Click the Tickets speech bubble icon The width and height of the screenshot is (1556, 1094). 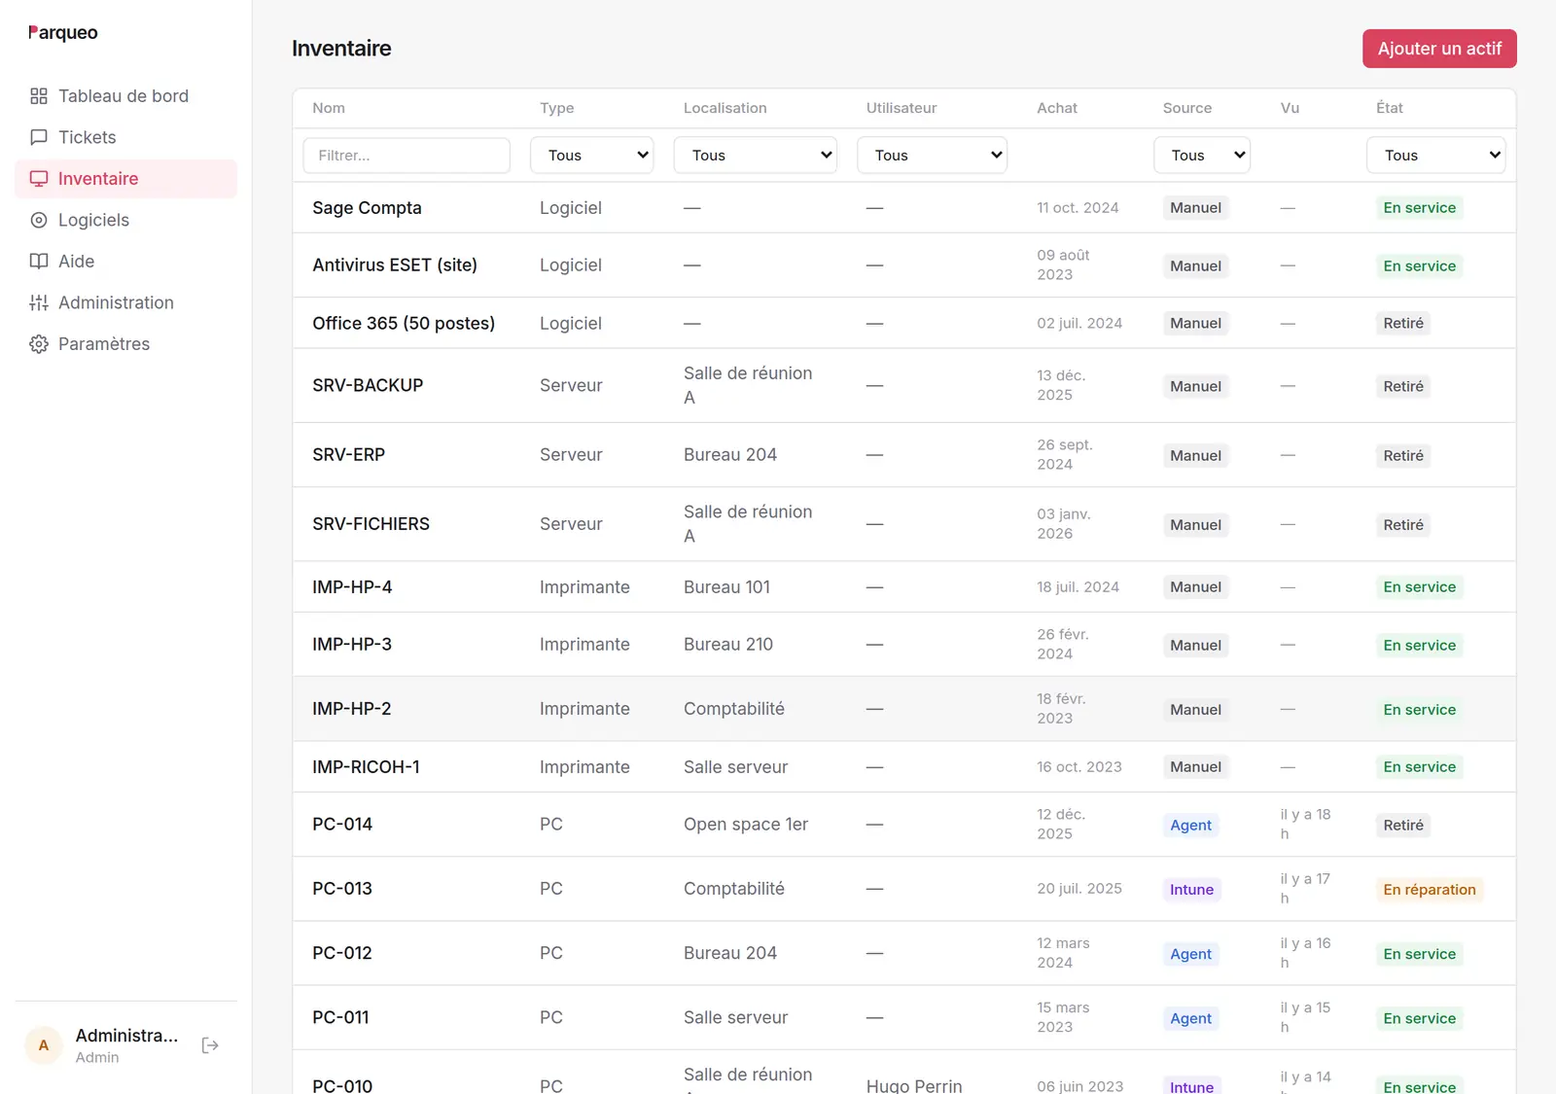(39, 137)
